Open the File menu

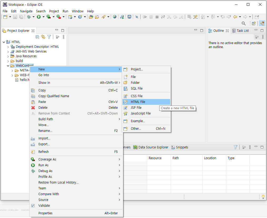pos(5,11)
